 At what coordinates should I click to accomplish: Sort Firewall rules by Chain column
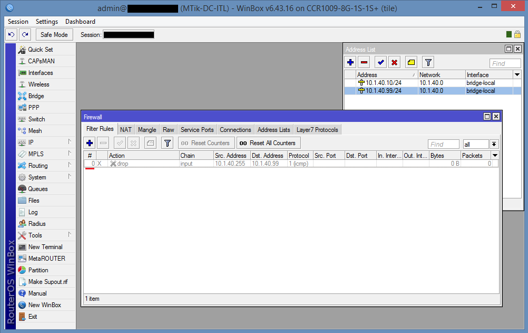click(x=197, y=156)
